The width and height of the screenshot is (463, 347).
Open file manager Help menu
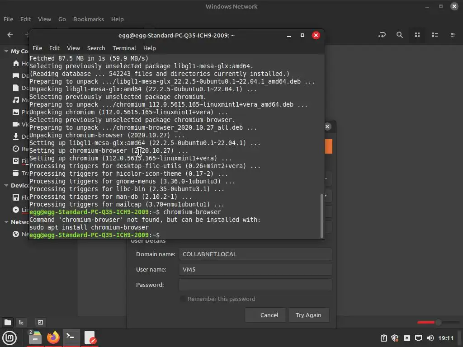(117, 19)
